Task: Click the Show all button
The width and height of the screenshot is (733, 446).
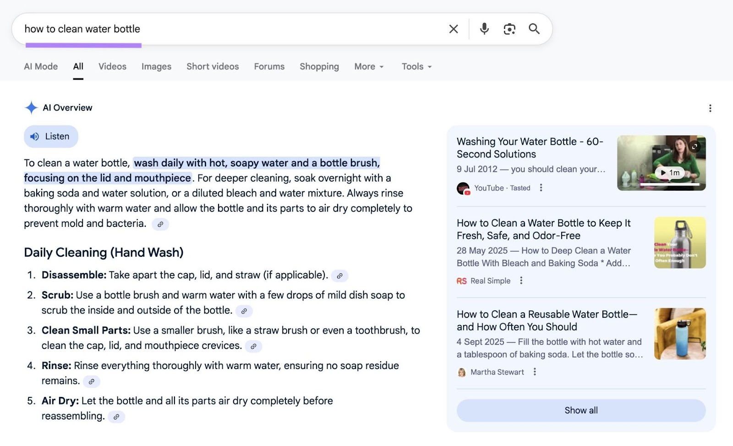Action: coord(581,410)
